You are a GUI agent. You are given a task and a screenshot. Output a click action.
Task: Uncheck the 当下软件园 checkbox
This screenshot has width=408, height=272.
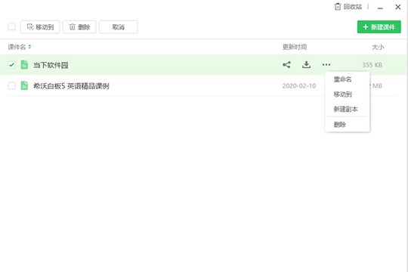click(x=11, y=64)
